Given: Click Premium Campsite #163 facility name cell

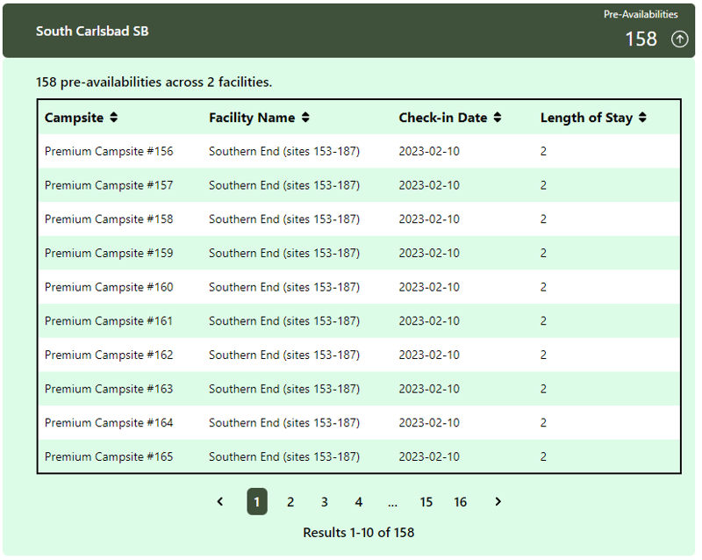Looking at the screenshot, I should tap(284, 389).
